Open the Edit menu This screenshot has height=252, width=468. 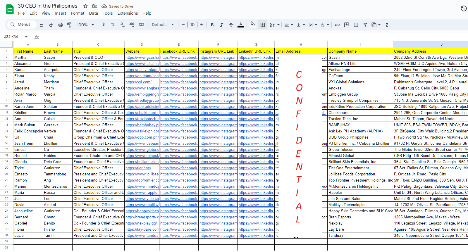point(33,13)
